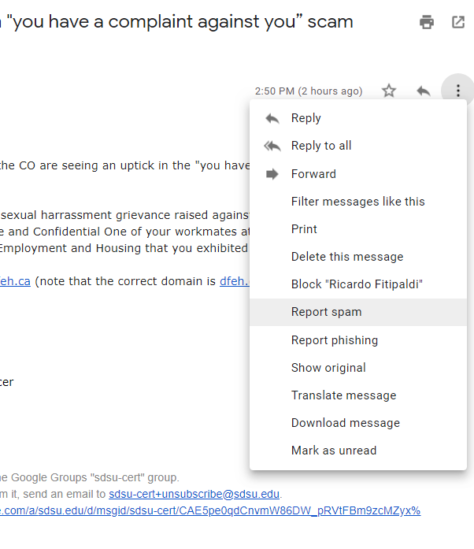Viewport: 474px width, 549px height.
Task: Select Reply from the context menu
Action: [306, 118]
